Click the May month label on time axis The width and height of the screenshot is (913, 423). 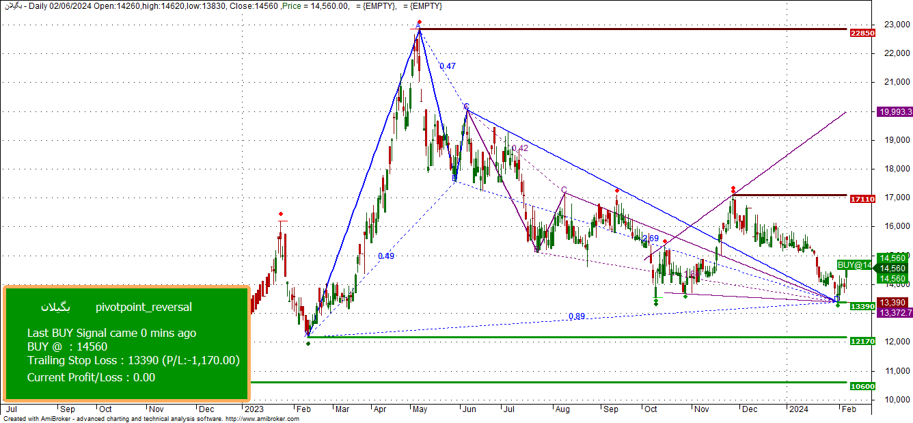420,409
